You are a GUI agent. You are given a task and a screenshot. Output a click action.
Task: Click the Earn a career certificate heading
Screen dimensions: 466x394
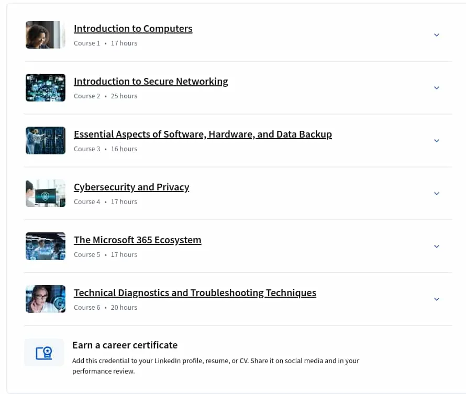(x=125, y=345)
